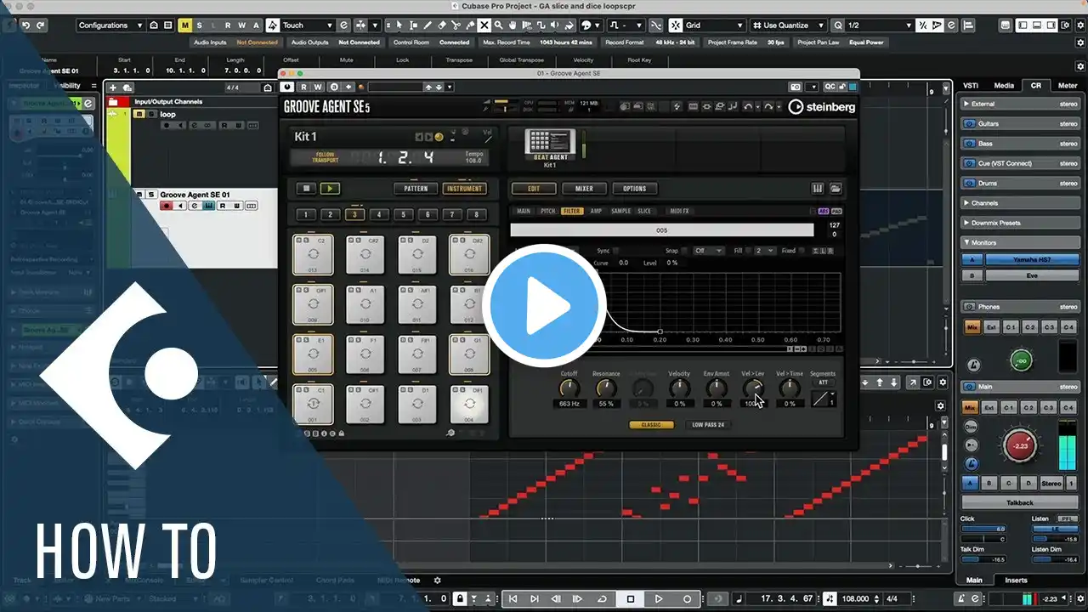
Task: Click the Groove Agent play button
Action: coord(330,189)
